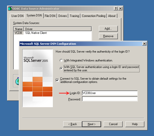Screen dimensions: 154x136
Task: Switch to the User DSN tab
Action: tap(17, 16)
